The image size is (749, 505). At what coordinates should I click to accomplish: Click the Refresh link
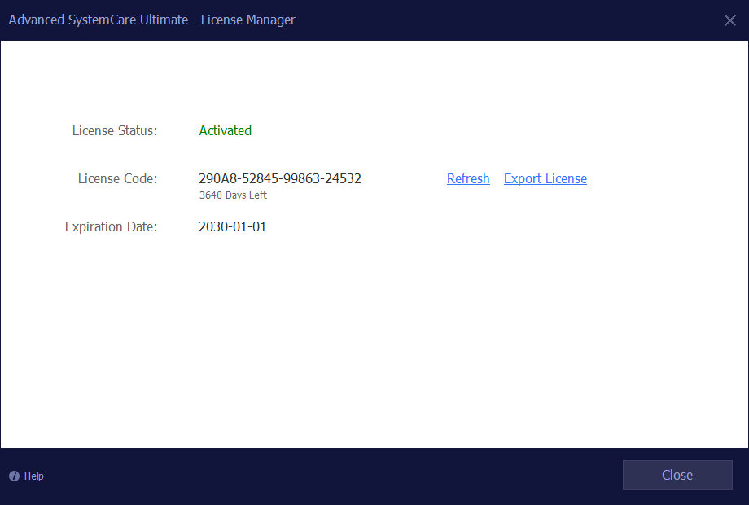(x=468, y=178)
